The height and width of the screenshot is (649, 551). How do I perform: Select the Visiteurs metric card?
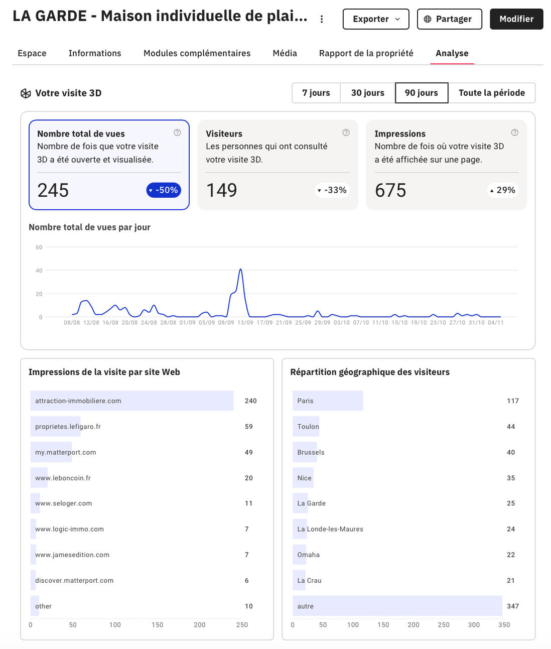point(278,165)
